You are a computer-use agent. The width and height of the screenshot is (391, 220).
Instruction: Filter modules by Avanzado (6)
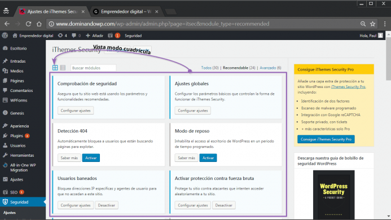coord(270,68)
